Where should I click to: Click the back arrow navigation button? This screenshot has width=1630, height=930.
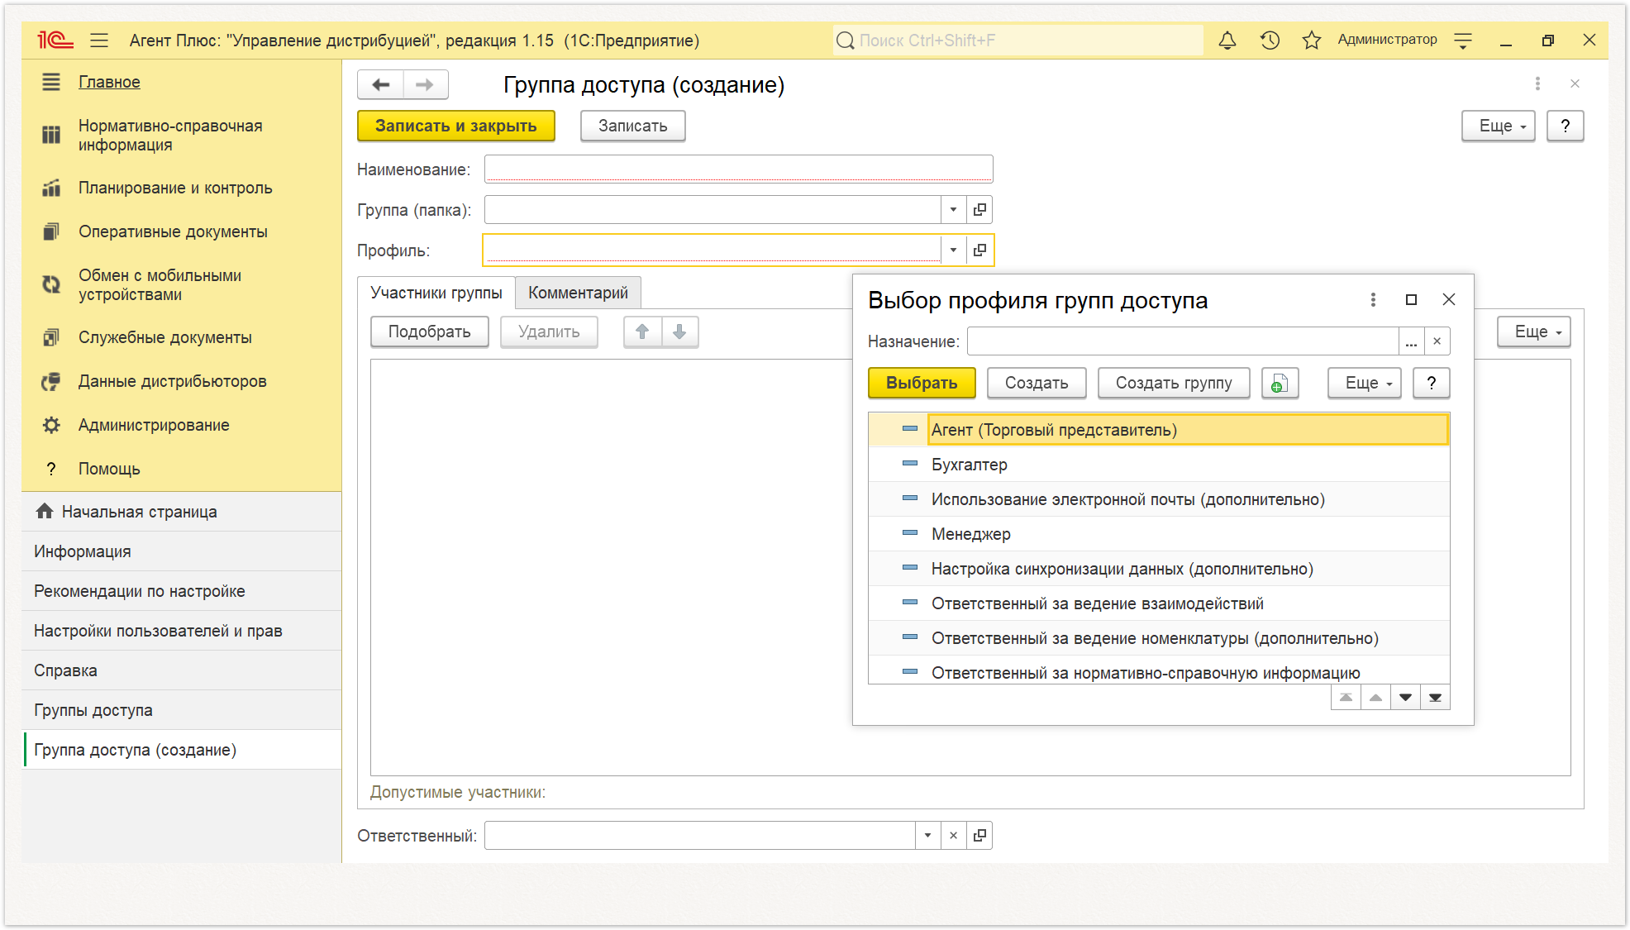pyautogui.click(x=381, y=84)
